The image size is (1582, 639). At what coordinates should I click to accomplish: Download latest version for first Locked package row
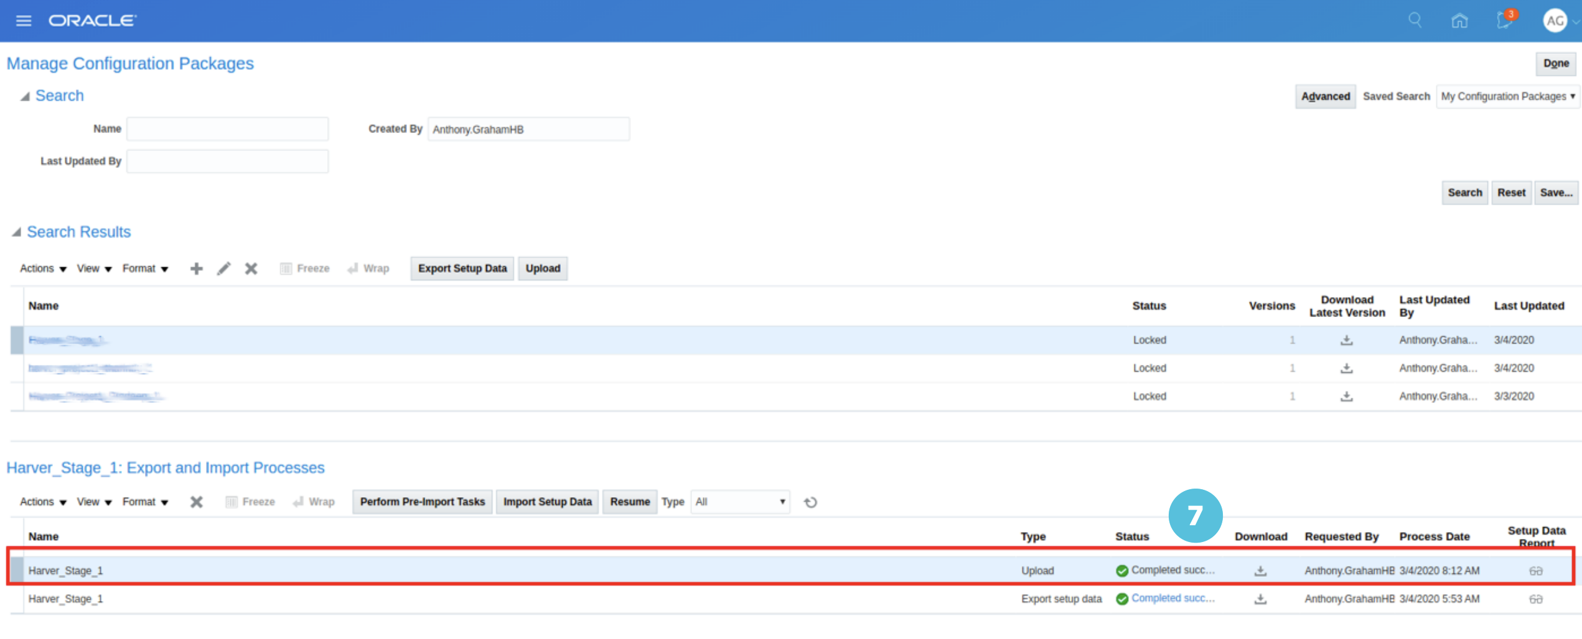1347,340
